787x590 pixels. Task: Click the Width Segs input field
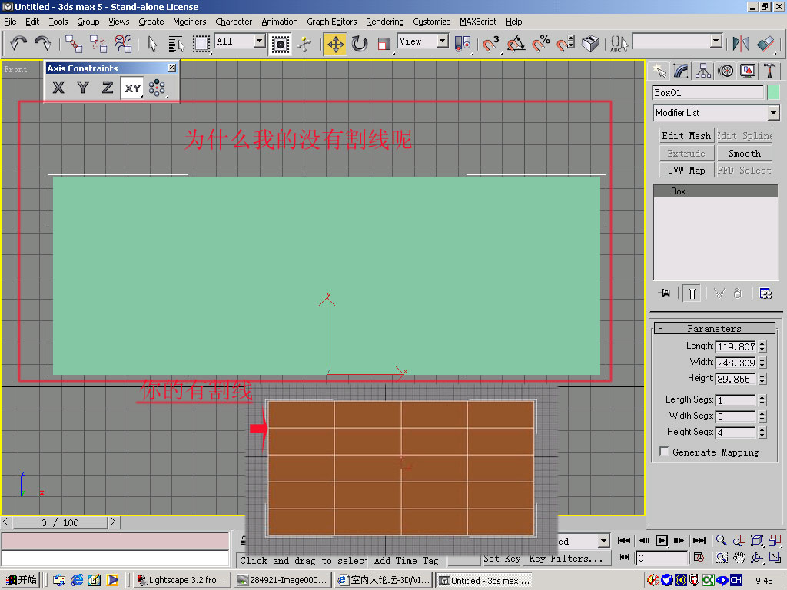(736, 416)
